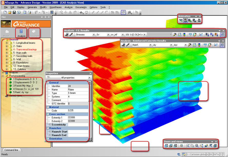
Task: Open the color scale icon in F.E. Results toolbar
Action: pos(184,35)
